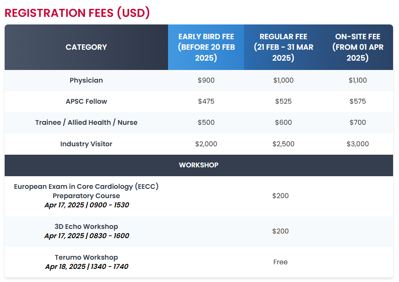The height and width of the screenshot is (282, 399).
Task: Click the On-Site Fee column header
Action: (x=358, y=47)
